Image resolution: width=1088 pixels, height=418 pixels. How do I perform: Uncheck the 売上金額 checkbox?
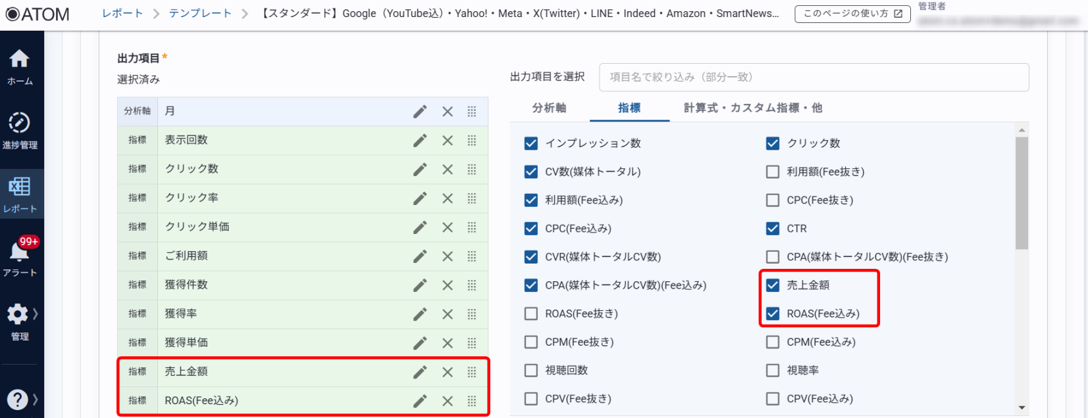pyautogui.click(x=773, y=285)
